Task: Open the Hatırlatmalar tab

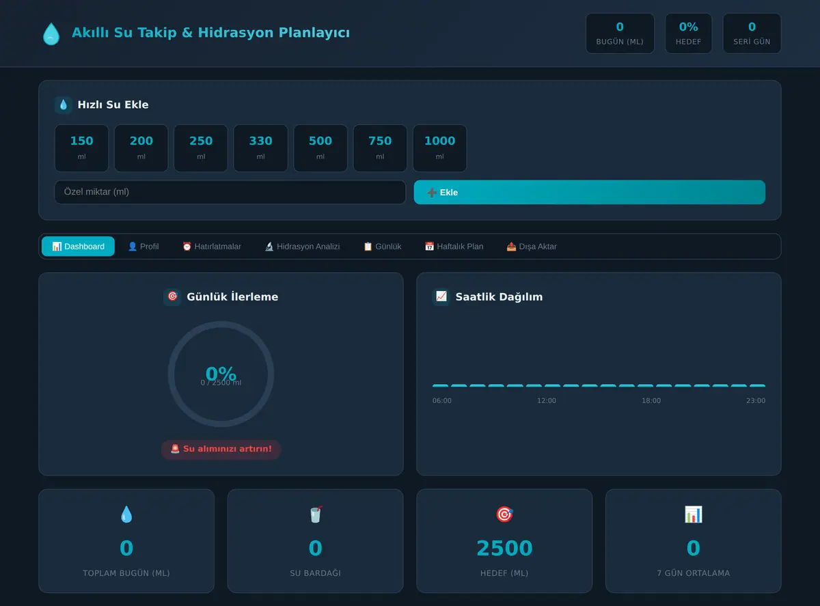Action: point(212,247)
